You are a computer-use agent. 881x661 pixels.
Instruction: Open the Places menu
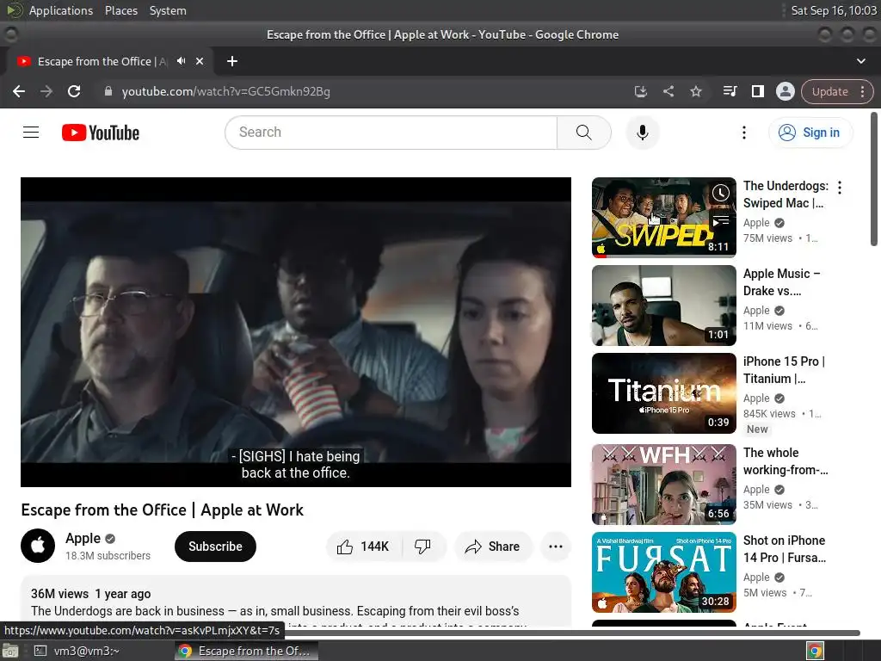120,10
